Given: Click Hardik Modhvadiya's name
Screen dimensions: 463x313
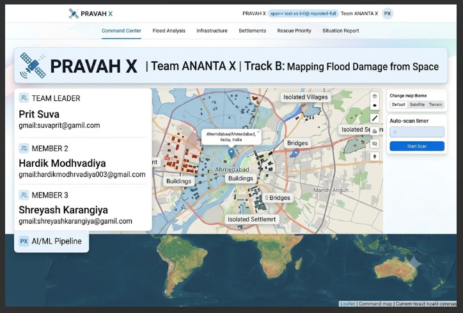Looking at the screenshot, I should tap(62, 163).
